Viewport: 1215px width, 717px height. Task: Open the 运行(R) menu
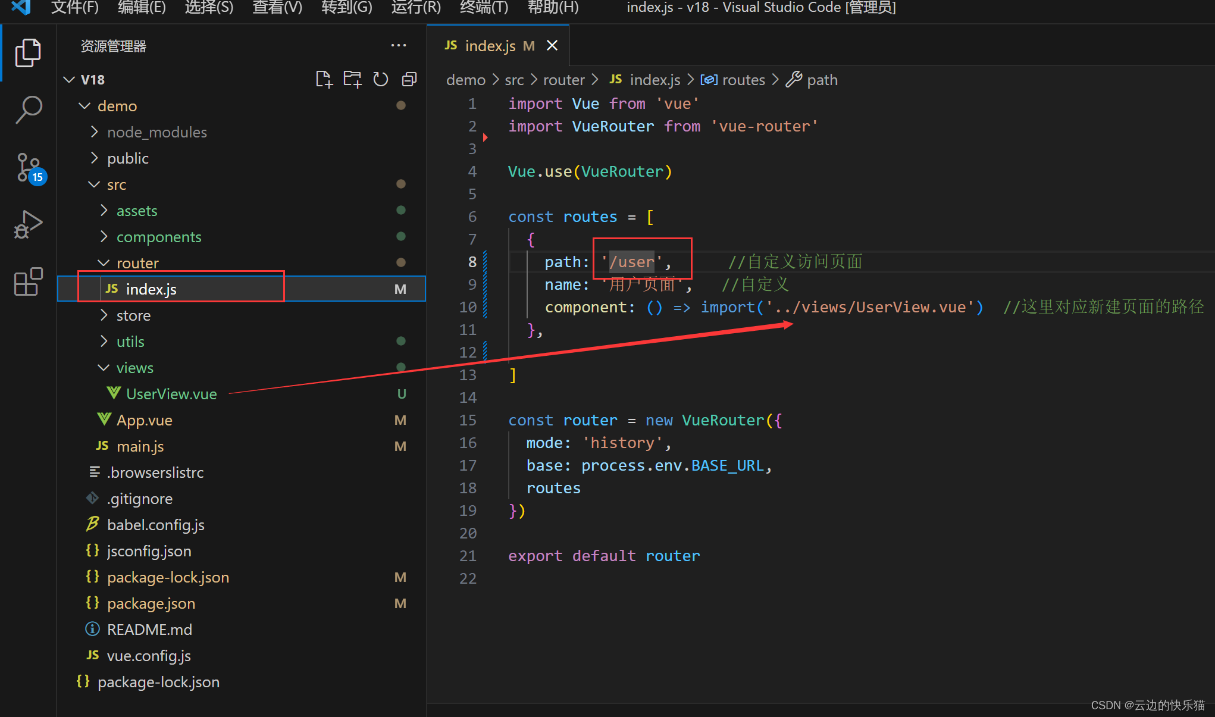[x=416, y=8]
